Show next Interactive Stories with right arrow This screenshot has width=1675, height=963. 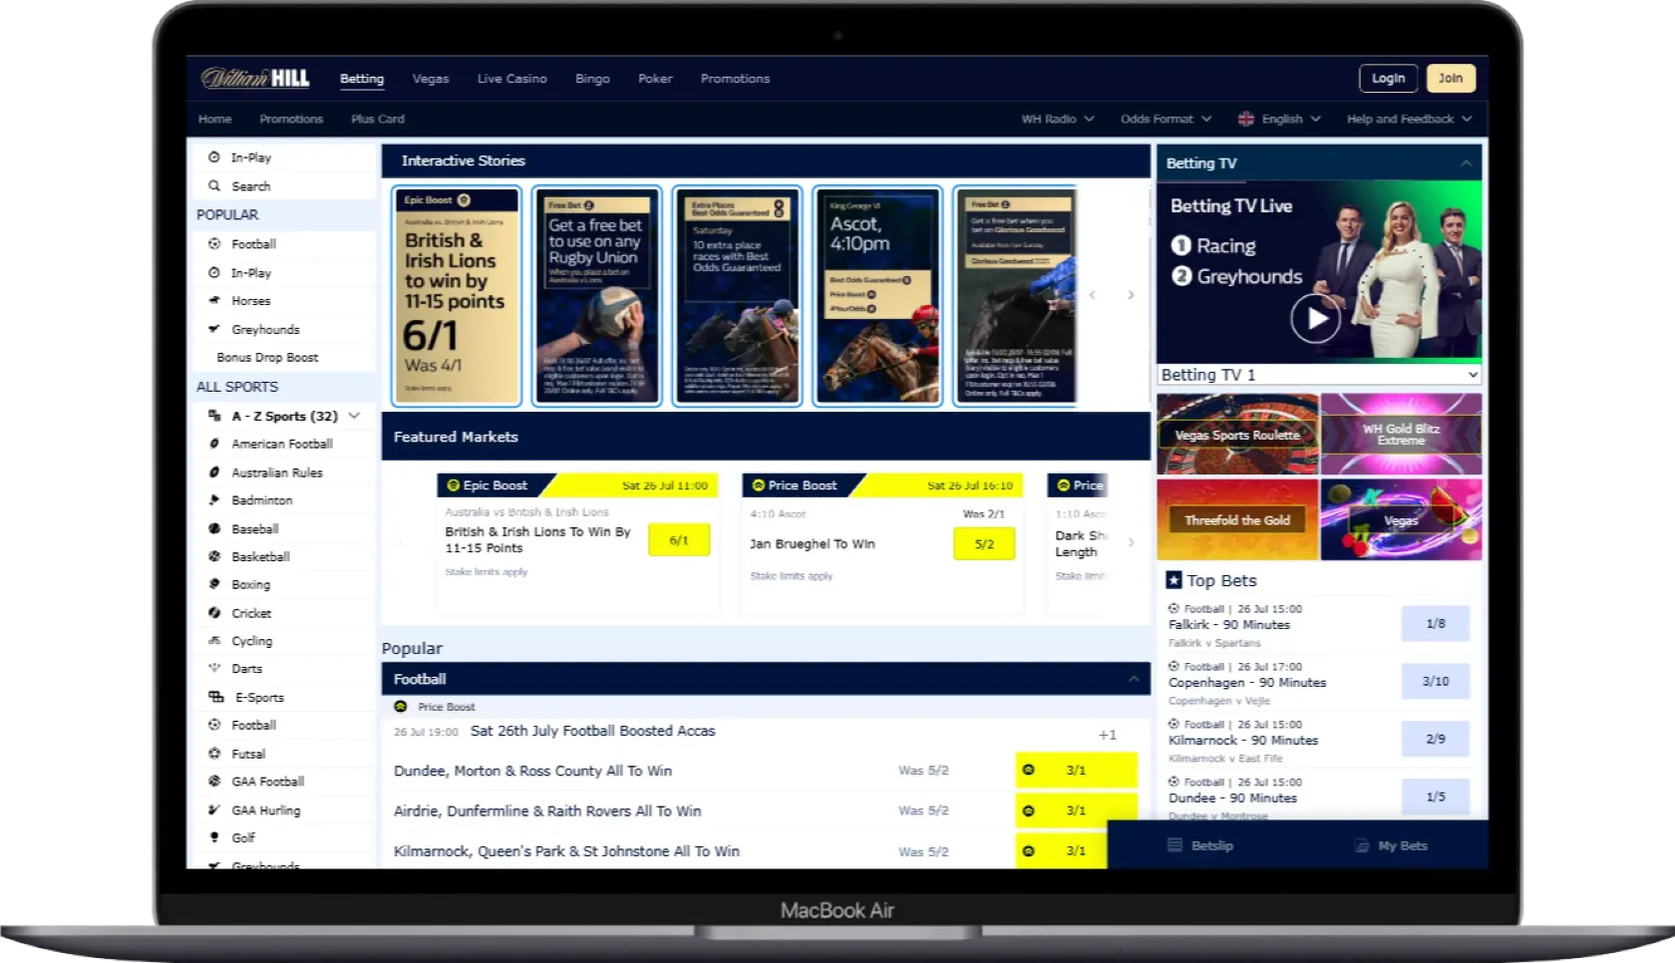(x=1131, y=295)
